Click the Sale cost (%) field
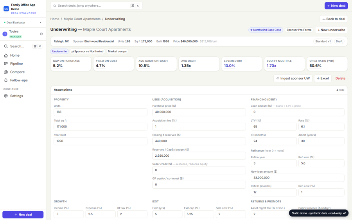352x220 pixels. 231,214
